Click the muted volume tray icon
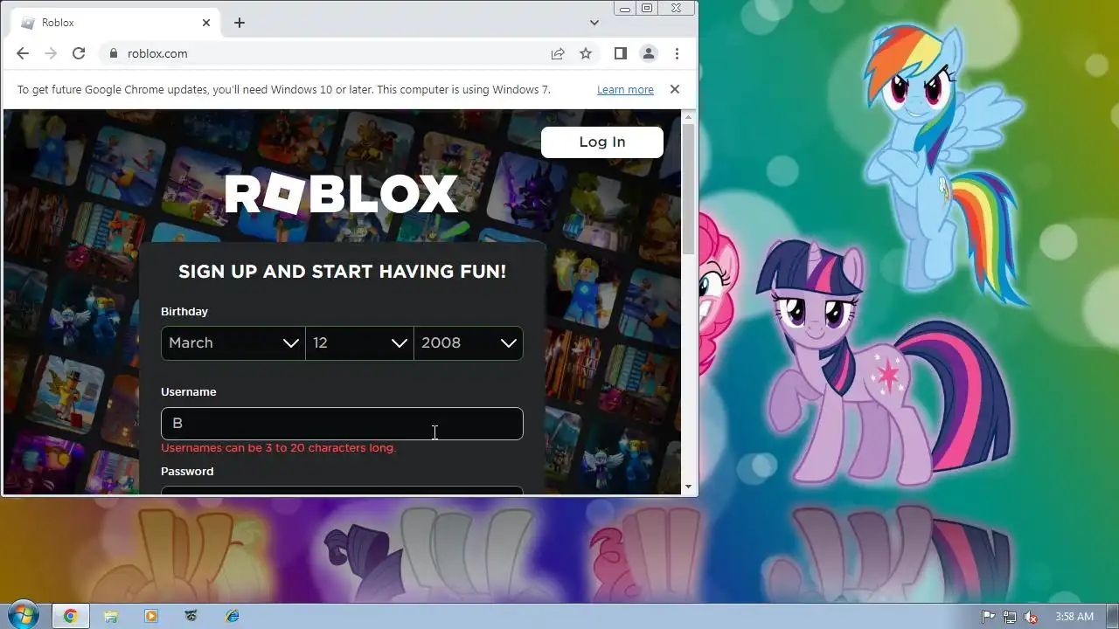The width and height of the screenshot is (1119, 629). tap(1031, 617)
